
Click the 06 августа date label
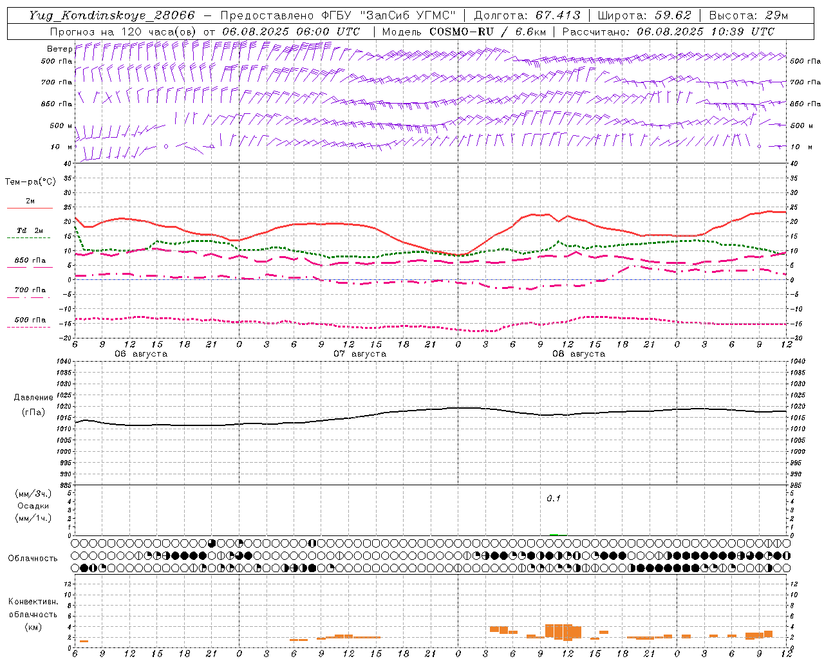pyautogui.click(x=141, y=354)
